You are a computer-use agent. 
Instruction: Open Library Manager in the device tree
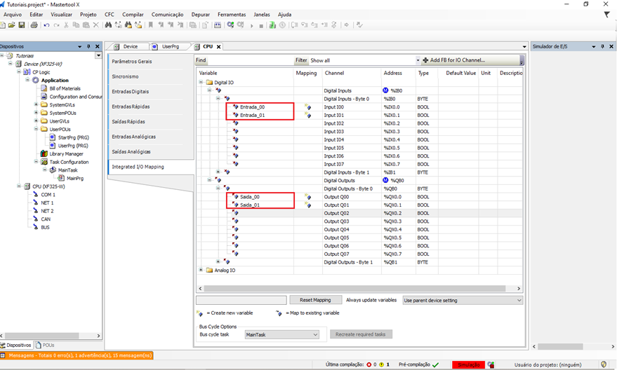tap(66, 153)
